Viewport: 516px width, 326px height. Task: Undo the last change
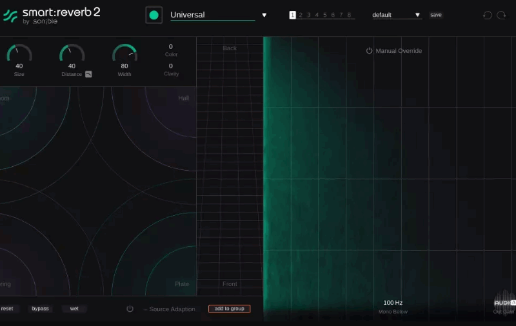[x=488, y=15]
